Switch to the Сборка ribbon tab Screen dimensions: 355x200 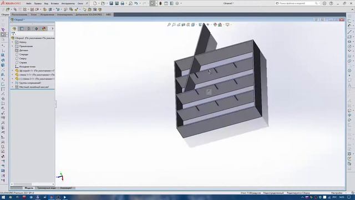pyautogui.click(x=5, y=14)
